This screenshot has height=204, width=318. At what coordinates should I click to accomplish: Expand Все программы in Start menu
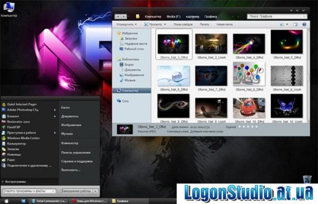pos(15,182)
